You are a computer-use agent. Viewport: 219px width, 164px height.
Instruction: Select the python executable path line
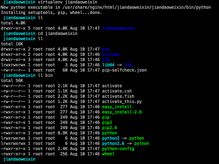point(106,7)
